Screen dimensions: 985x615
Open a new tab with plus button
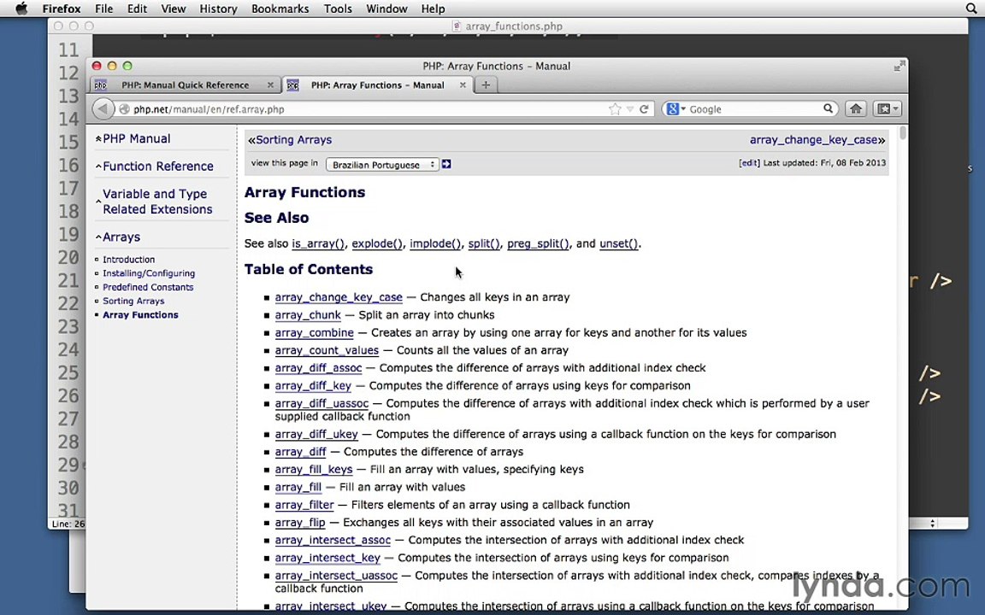(486, 85)
